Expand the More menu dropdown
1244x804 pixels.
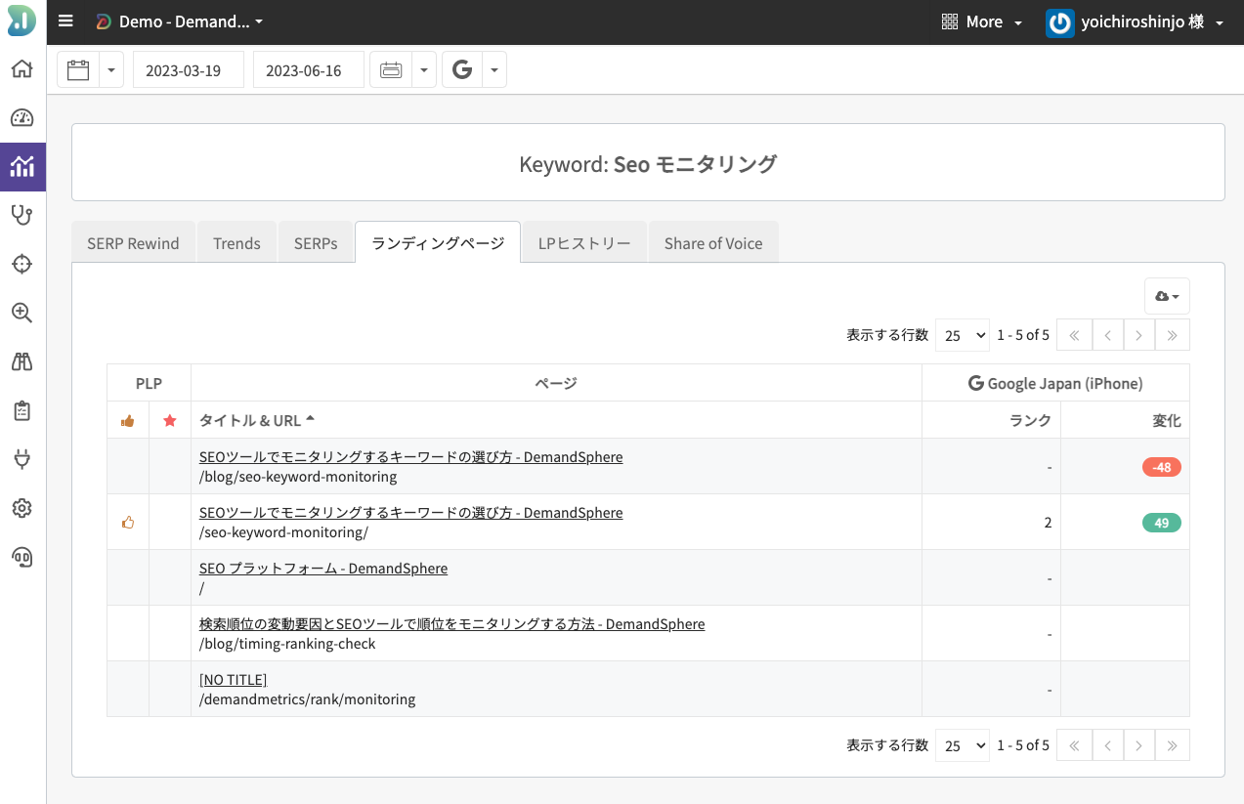click(x=981, y=21)
